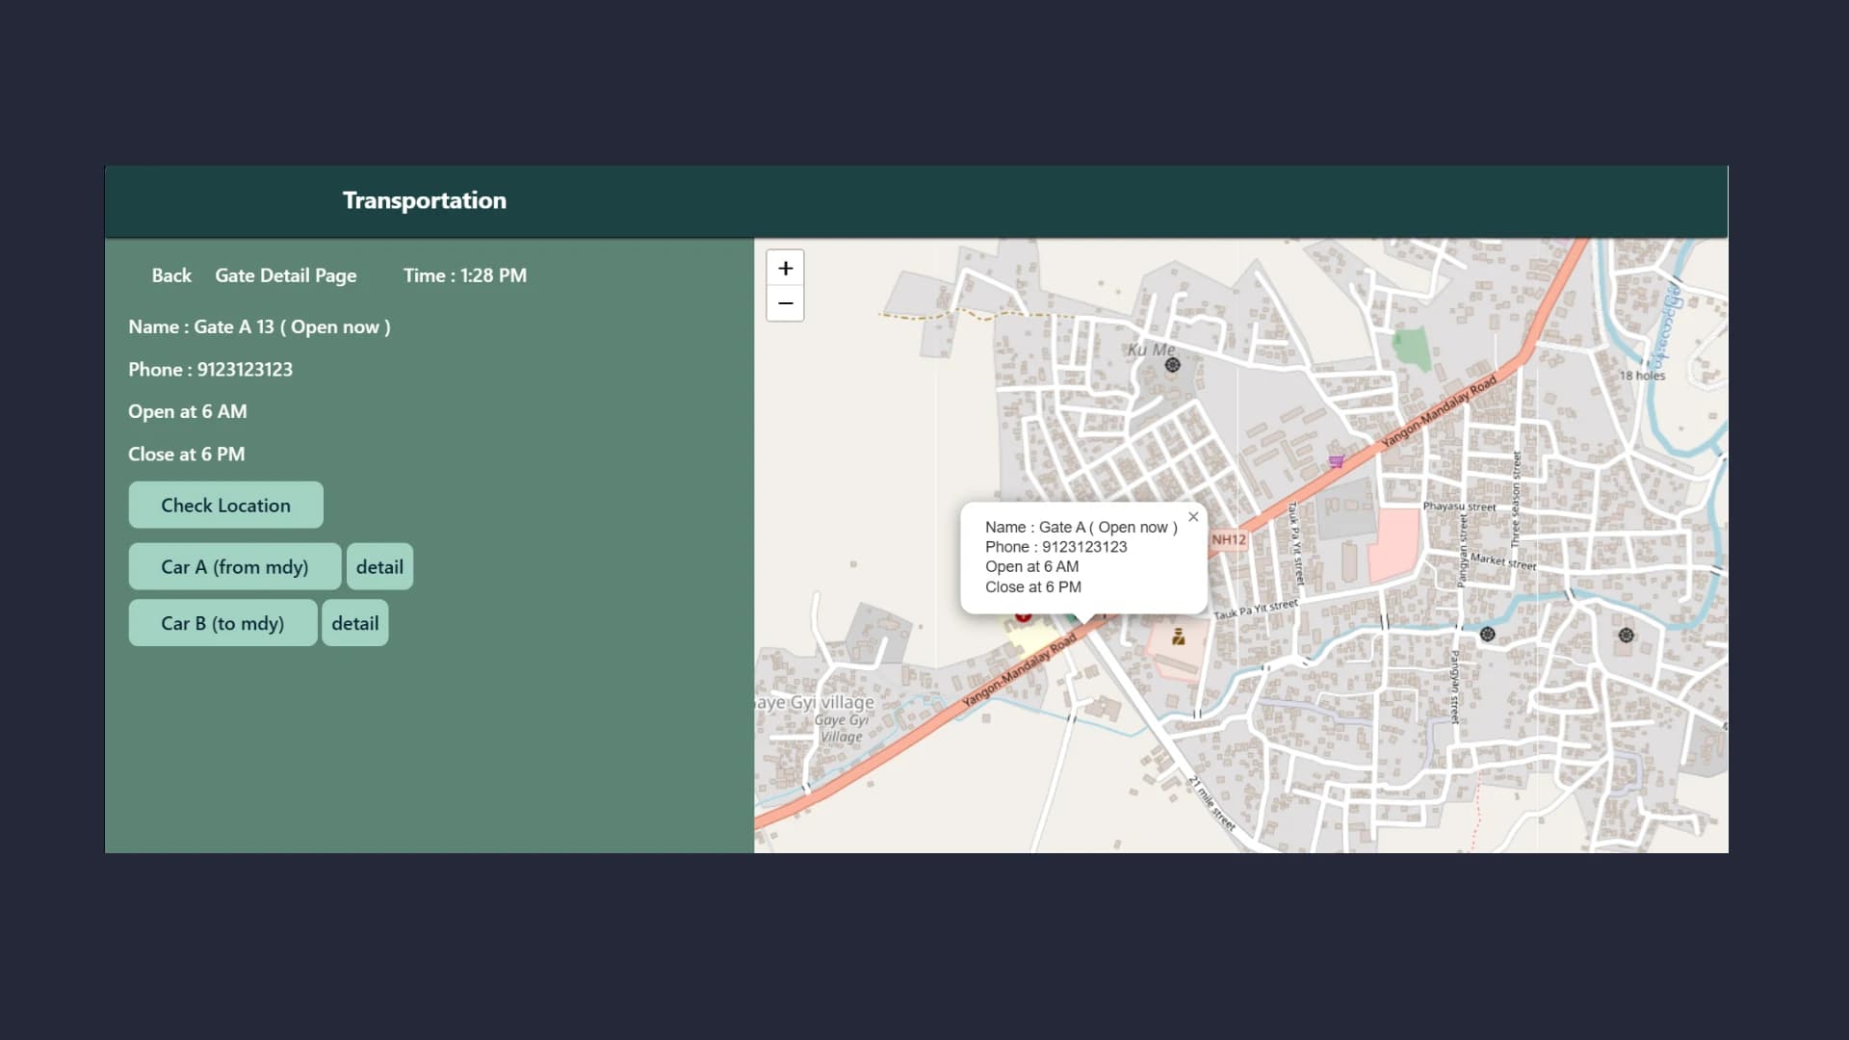The image size is (1849, 1040).
Task: Click the Transportation header title
Action: [424, 200]
